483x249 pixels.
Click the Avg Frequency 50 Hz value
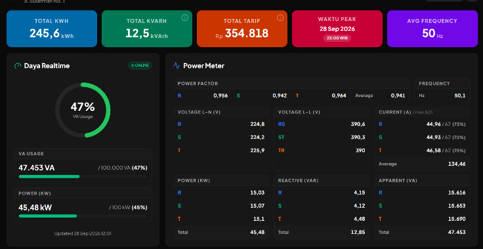tap(432, 33)
